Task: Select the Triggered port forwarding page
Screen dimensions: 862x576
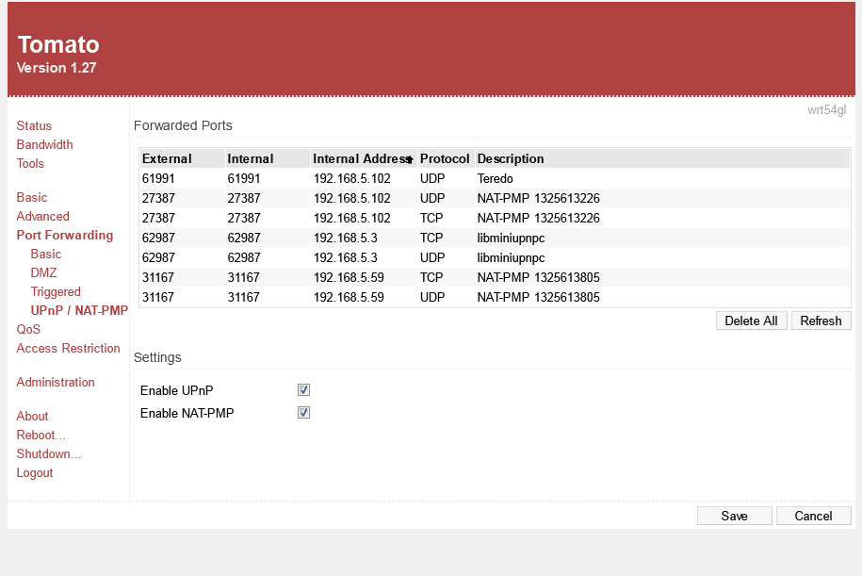Action: coord(56,291)
